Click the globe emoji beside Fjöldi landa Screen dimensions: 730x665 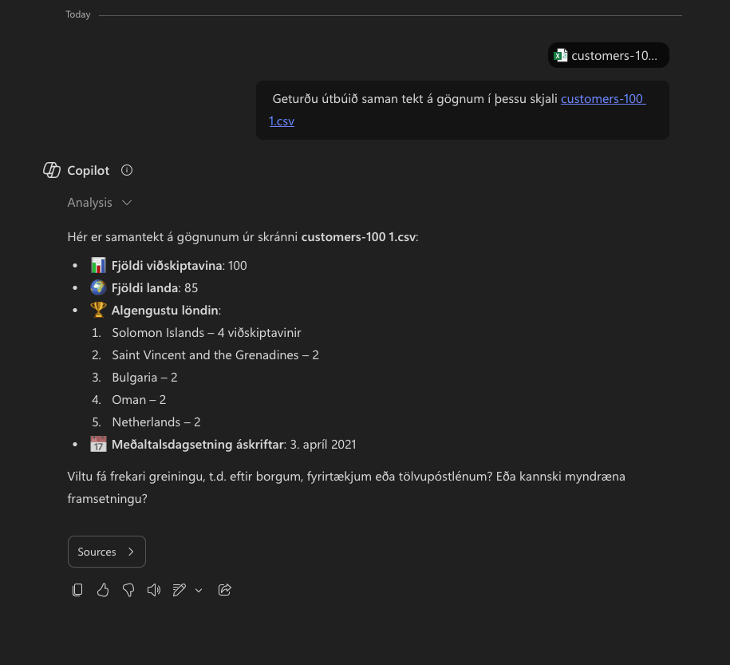pyautogui.click(x=98, y=287)
